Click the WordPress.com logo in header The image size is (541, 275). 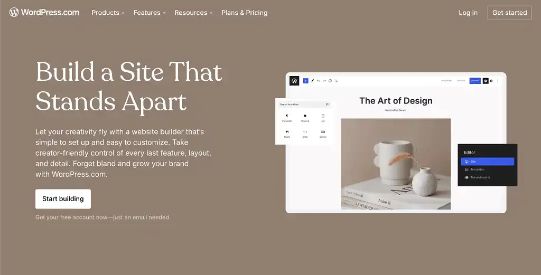(44, 13)
